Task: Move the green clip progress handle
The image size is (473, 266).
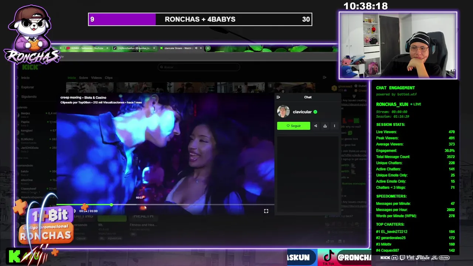Action: pos(111,205)
